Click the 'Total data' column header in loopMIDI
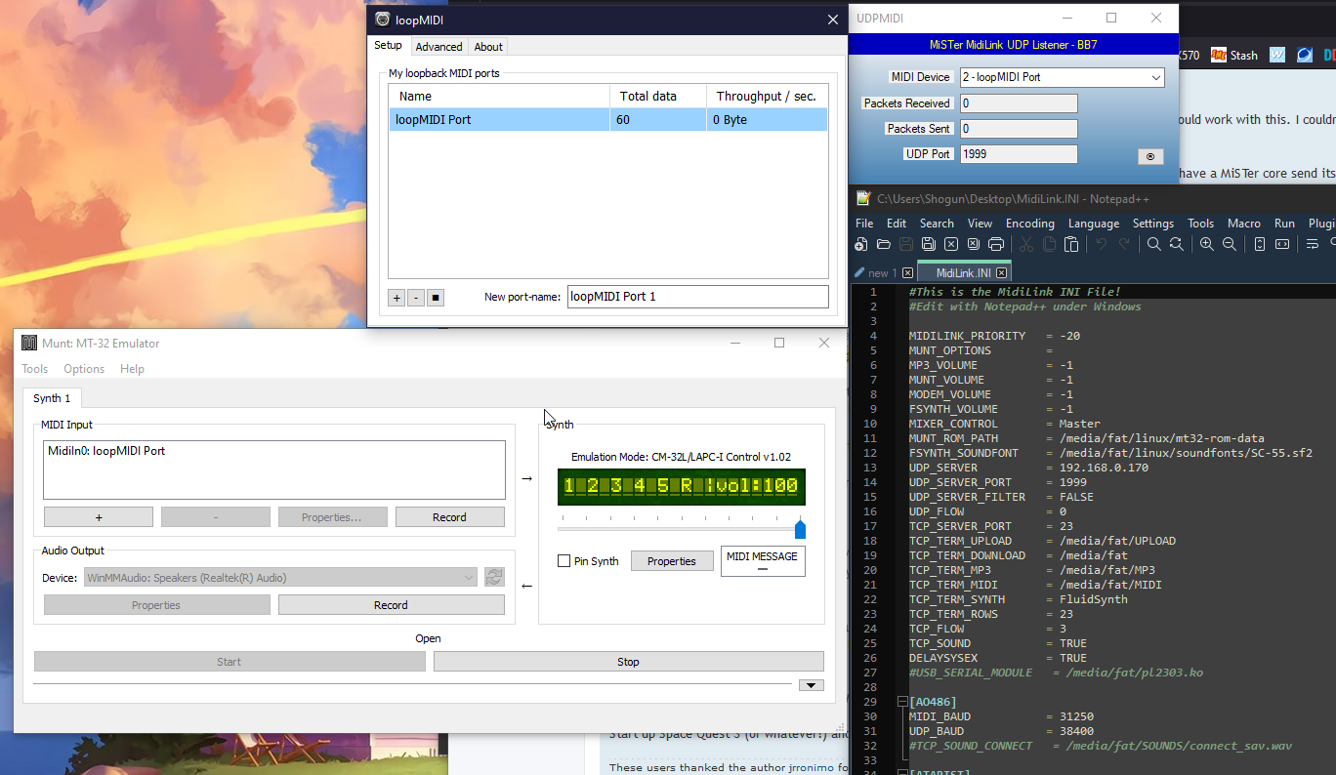The width and height of the screenshot is (1336, 775). (x=658, y=97)
